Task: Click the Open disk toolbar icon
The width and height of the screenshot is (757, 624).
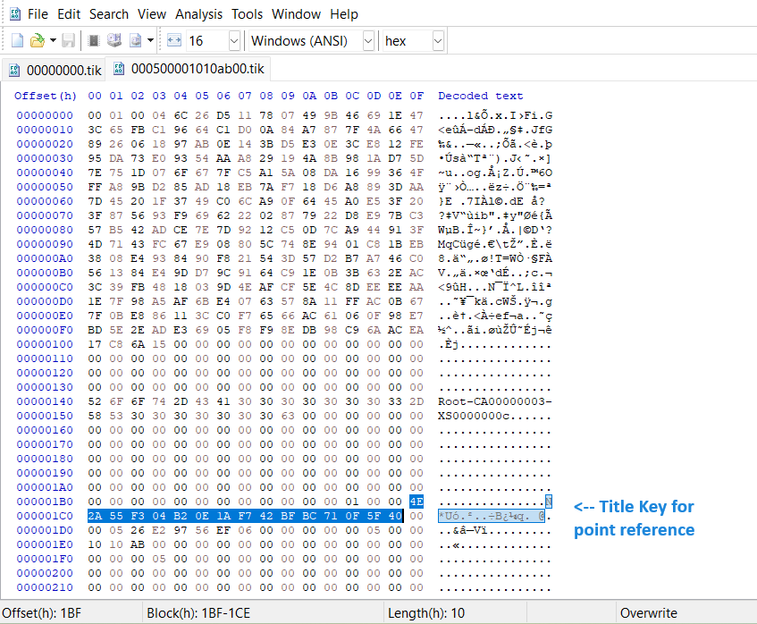Action: click(114, 40)
